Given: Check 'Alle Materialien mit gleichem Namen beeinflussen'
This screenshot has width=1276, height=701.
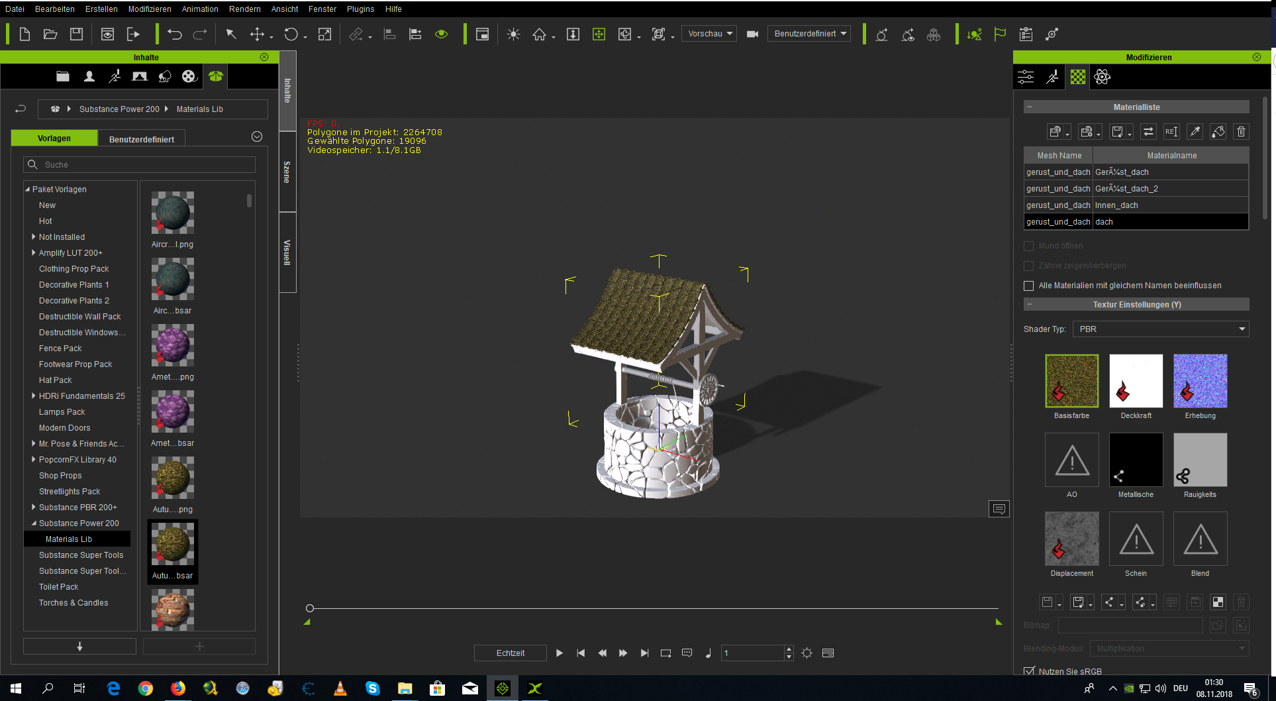Looking at the screenshot, I should [1028, 286].
